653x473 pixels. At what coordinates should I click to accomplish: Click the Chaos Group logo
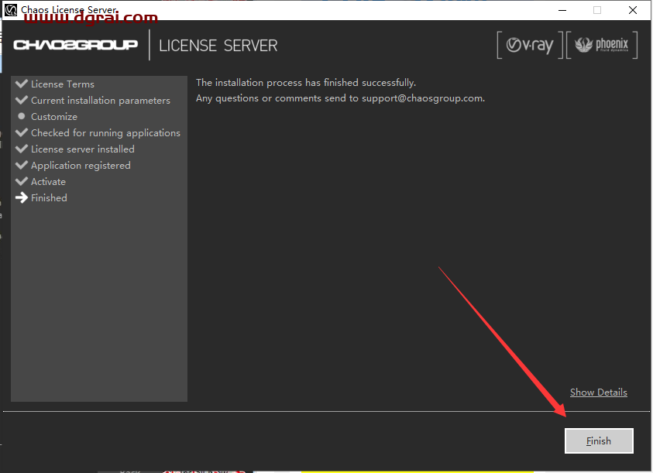[x=75, y=45]
